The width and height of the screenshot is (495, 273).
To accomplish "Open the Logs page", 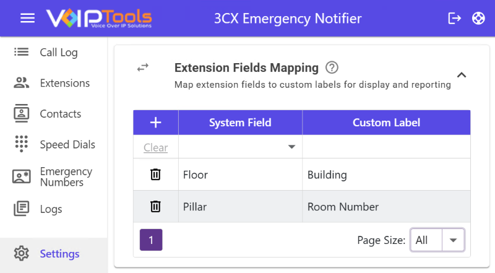I will point(51,209).
